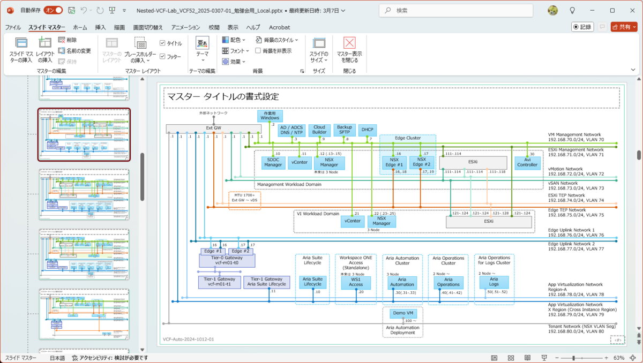
Task: Click the master title placeholder マスター タイトルの書式設定
Action: coord(391,97)
